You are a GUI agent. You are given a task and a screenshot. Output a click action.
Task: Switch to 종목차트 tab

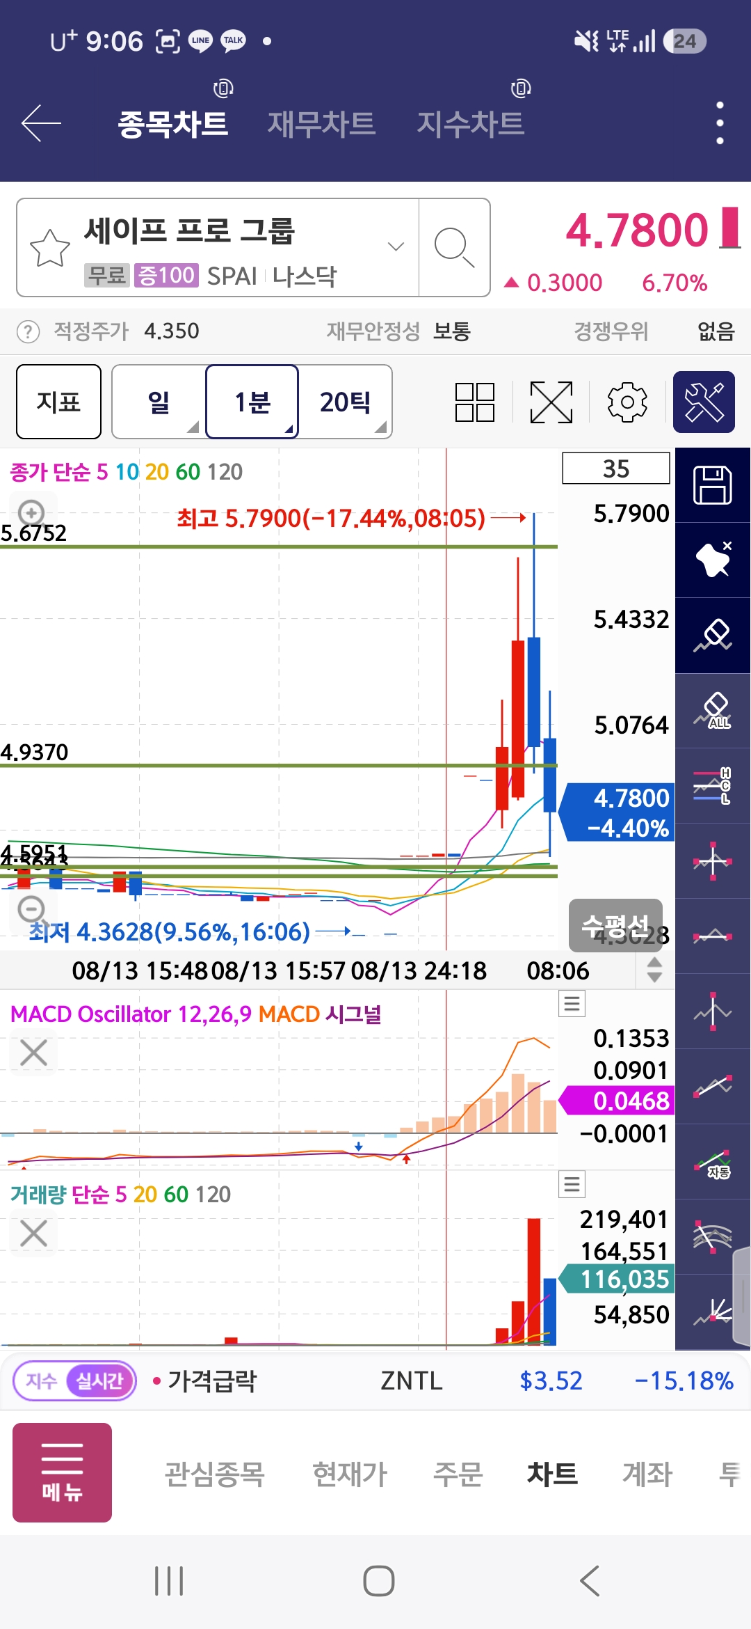173,124
